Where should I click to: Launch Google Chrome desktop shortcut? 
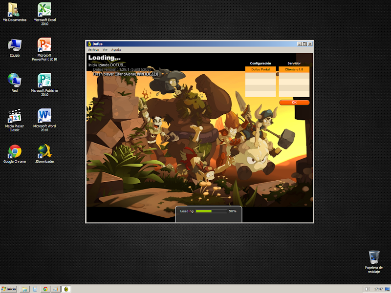tap(15, 154)
